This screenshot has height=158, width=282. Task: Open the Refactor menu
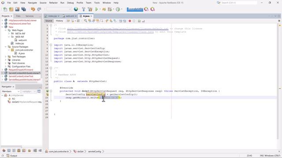pos(53,3)
